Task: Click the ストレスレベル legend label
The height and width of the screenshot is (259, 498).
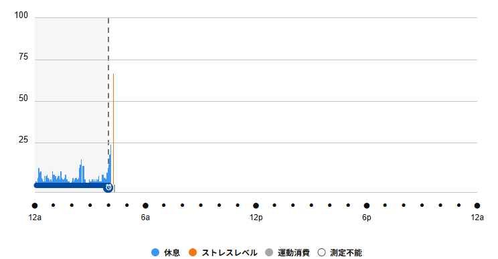Action: (x=230, y=253)
